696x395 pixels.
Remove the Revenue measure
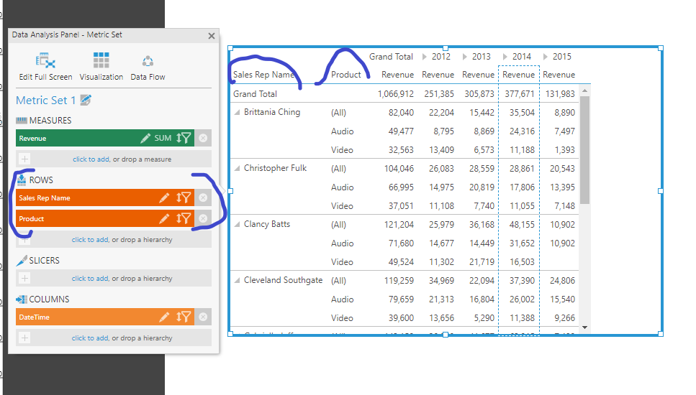tap(203, 139)
